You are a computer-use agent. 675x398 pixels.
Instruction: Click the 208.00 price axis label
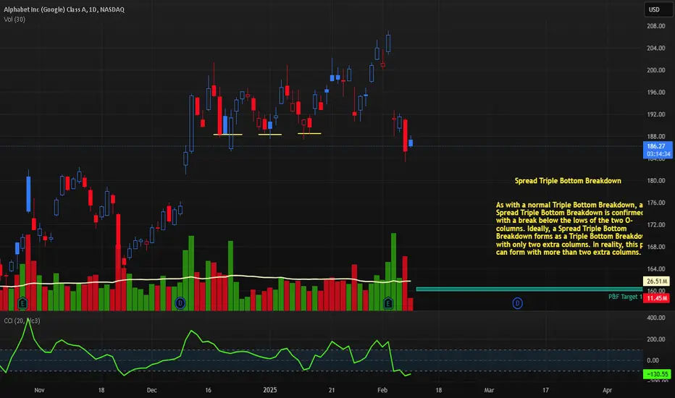pyautogui.click(x=656, y=26)
